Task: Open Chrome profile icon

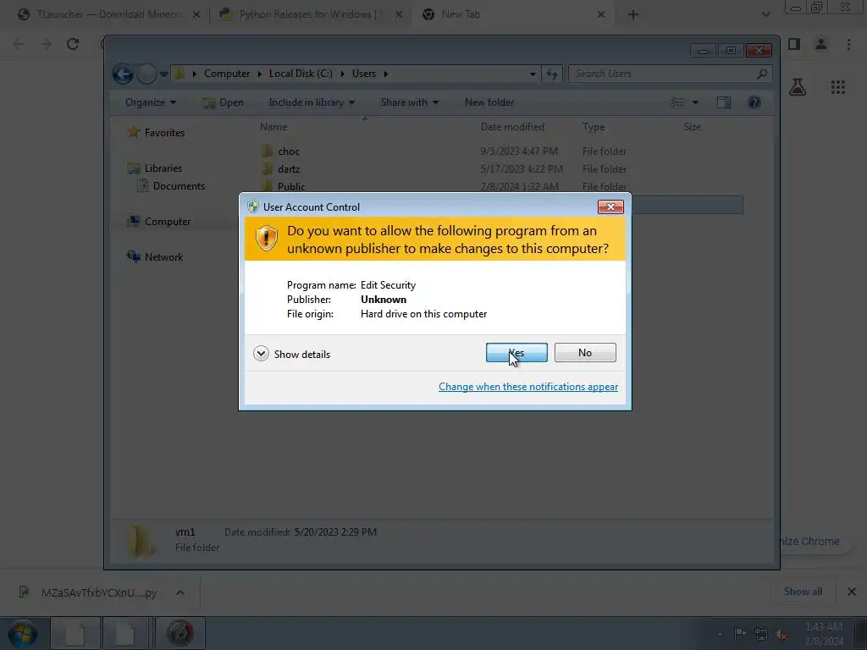Action: click(821, 44)
